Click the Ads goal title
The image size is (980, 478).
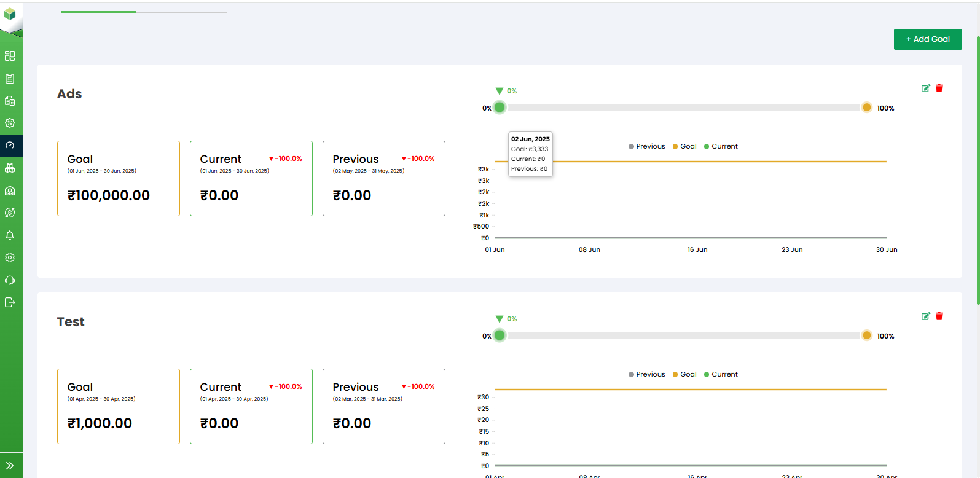(x=69, y=94)
